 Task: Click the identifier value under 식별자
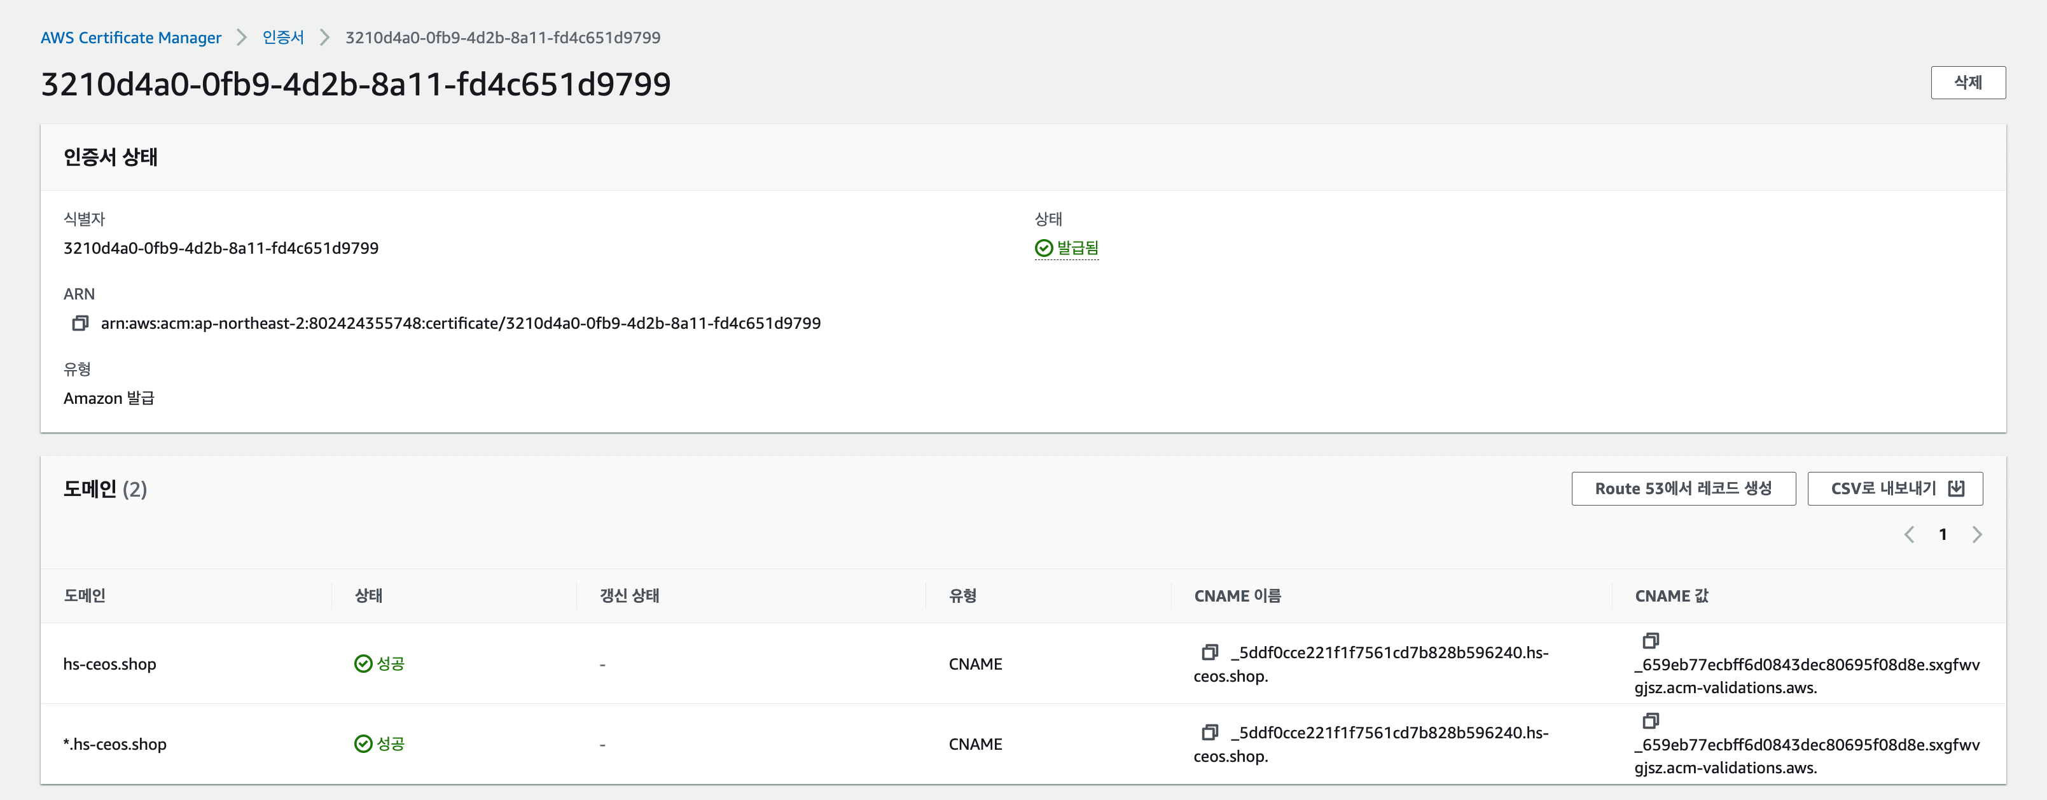pos(221,248)
